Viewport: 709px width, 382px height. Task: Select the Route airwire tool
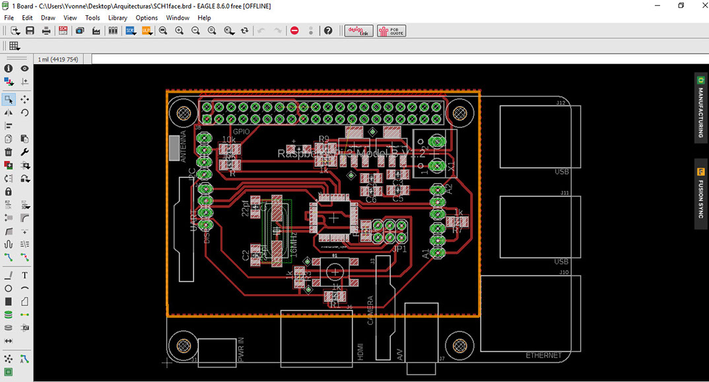pyautogui.click(x=8, y=258)
